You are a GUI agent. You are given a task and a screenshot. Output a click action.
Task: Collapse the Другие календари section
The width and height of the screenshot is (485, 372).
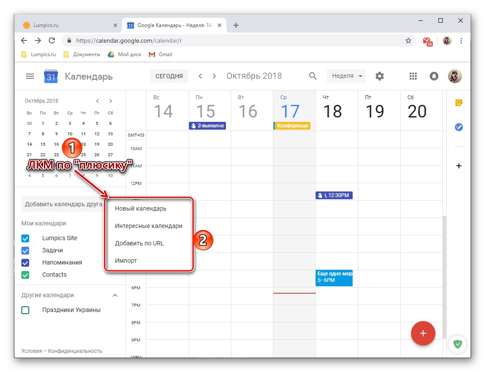click(x=115, y=295)
